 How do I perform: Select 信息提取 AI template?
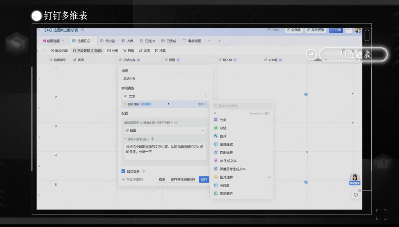click(x=242, y=144)
